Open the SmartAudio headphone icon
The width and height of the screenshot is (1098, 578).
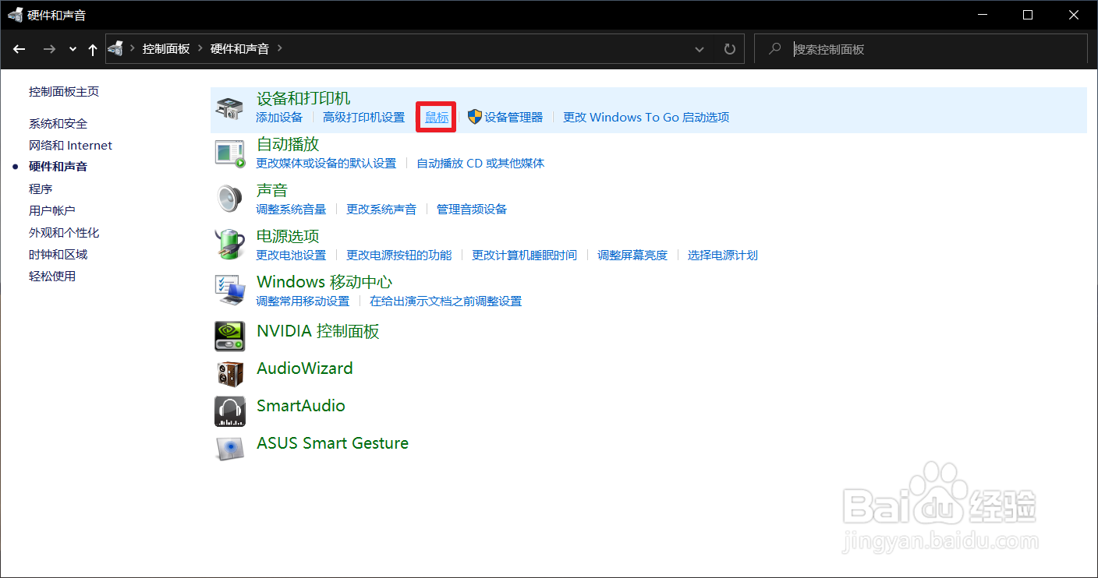click(230, 411)
